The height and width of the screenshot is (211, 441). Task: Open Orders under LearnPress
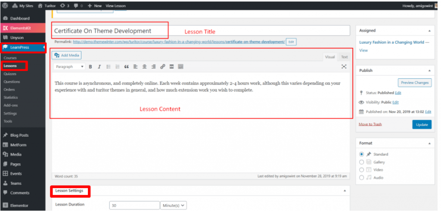[9, 89]
